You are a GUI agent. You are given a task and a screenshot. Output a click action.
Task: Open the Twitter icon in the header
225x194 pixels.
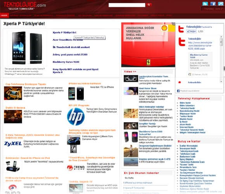(x=205, y=4)
